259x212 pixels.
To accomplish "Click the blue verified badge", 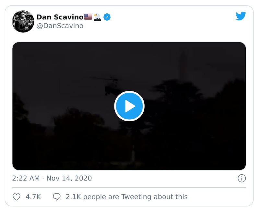I will 107,17.
